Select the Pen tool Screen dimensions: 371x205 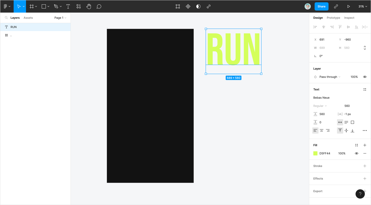pyautogui.click(x=56, y=6)
